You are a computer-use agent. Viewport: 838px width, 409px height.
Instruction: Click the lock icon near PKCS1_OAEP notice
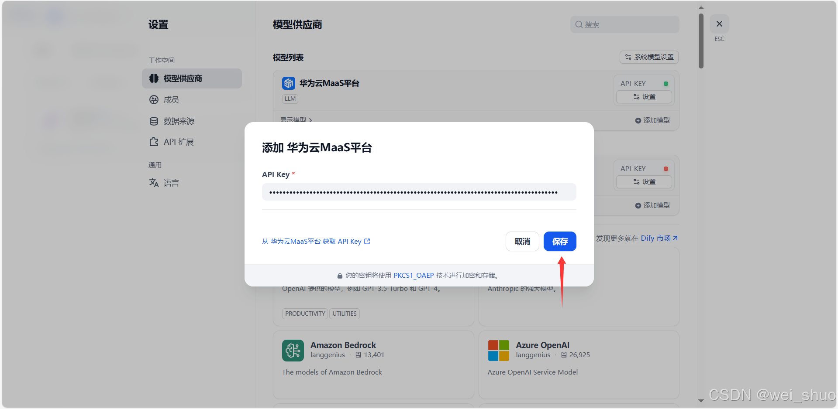[x=340, y=275]
